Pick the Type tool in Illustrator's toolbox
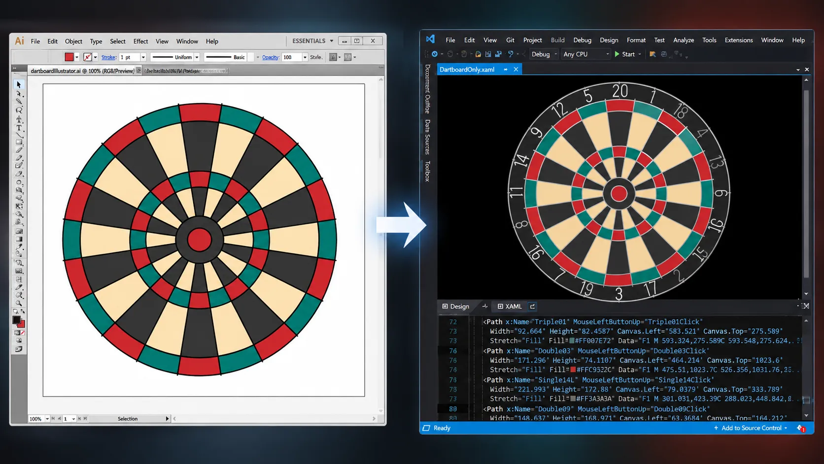The image size is (824, 464). point(19,128)
